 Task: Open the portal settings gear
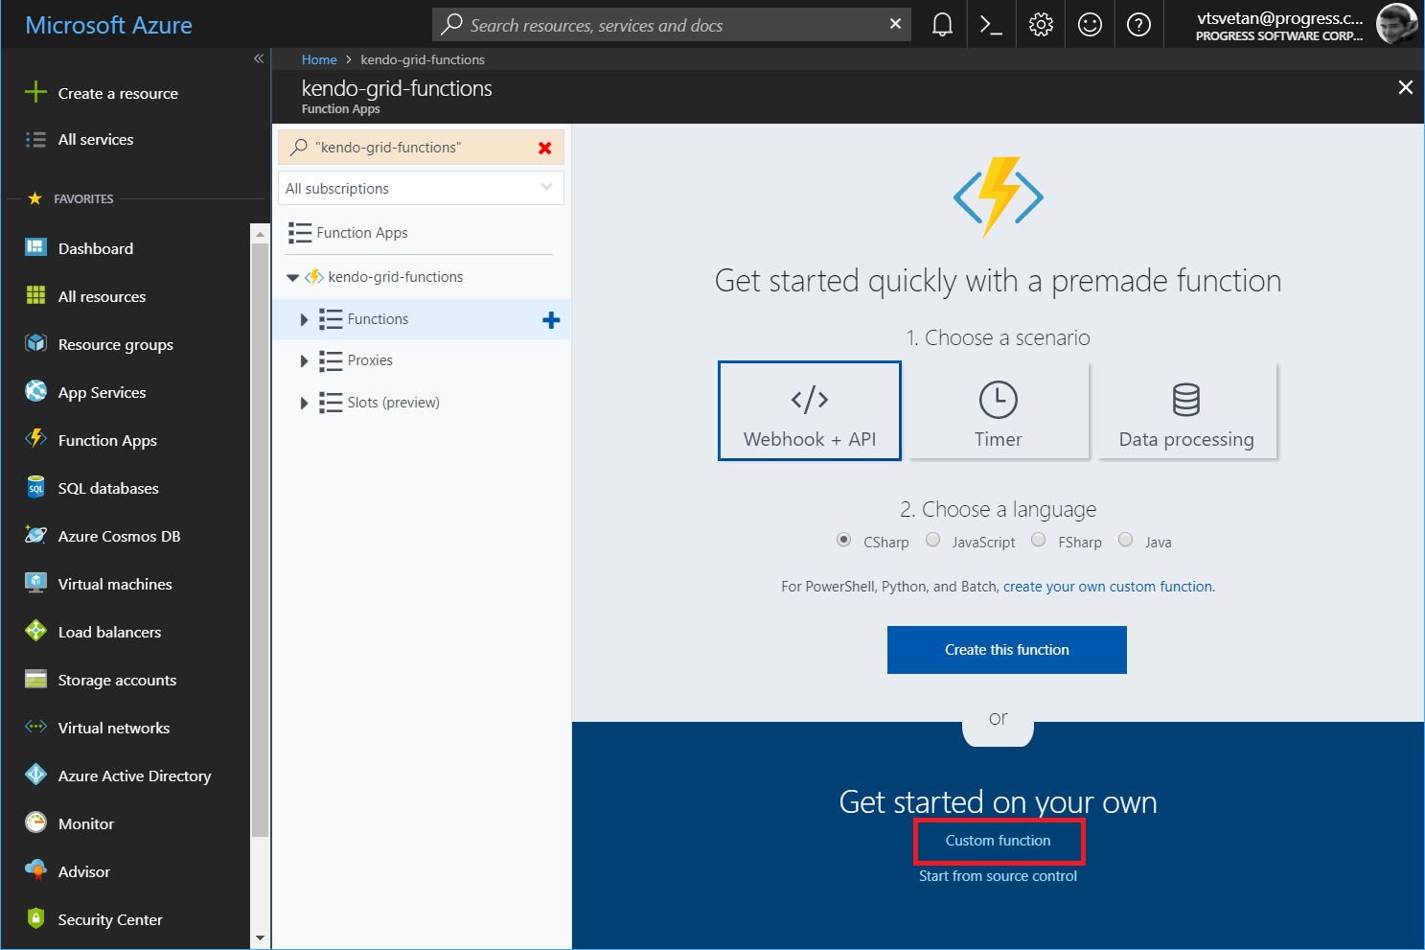click(1041, 24)
